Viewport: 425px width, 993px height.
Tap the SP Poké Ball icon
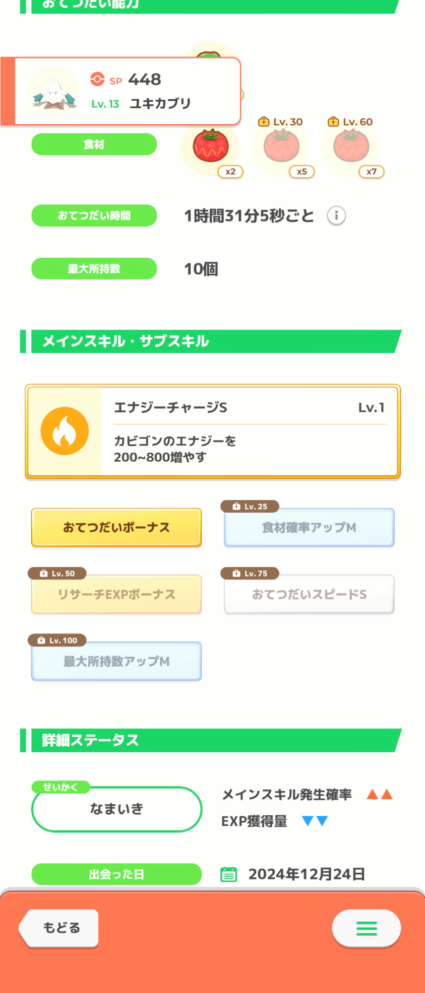[x=97, y=79]
